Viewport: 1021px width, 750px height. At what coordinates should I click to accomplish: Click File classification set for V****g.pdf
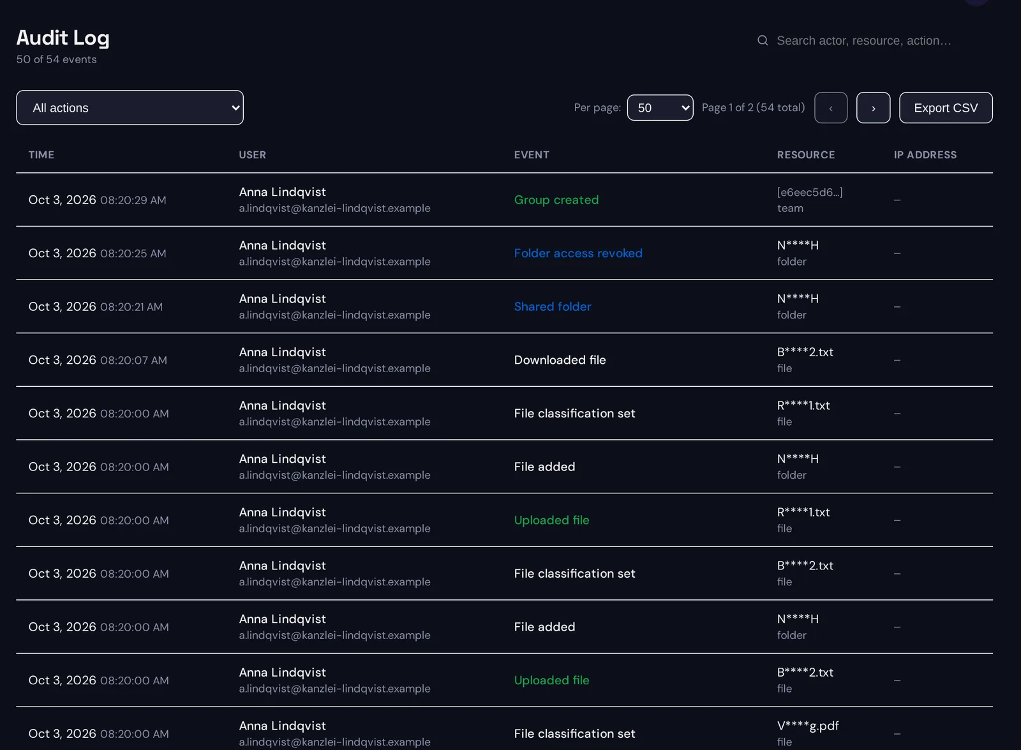coord(574,733)
